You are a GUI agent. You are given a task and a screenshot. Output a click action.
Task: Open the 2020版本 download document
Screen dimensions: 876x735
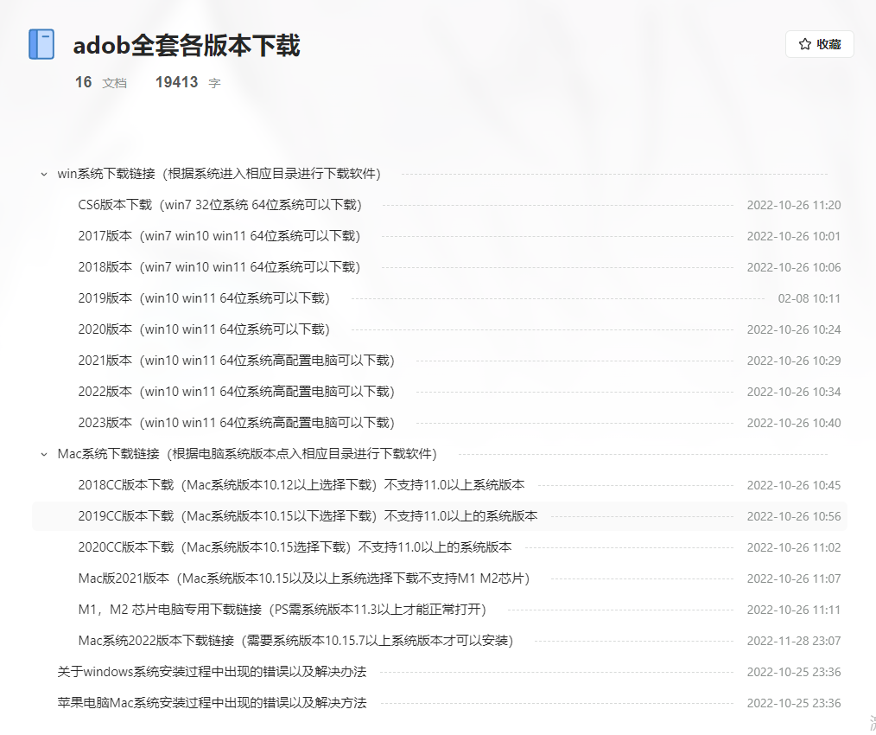click(216, 329)
